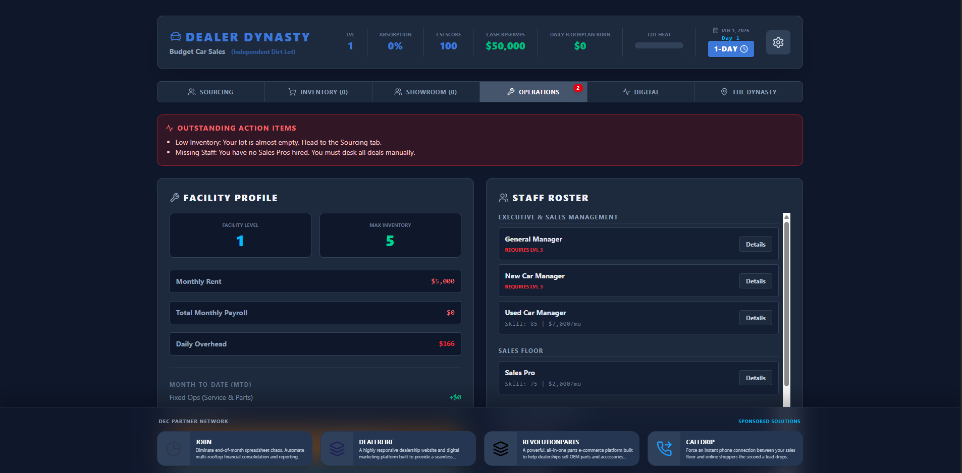Click the Monthly Rent row
This screenshot has width=962, height=473.
315,281
